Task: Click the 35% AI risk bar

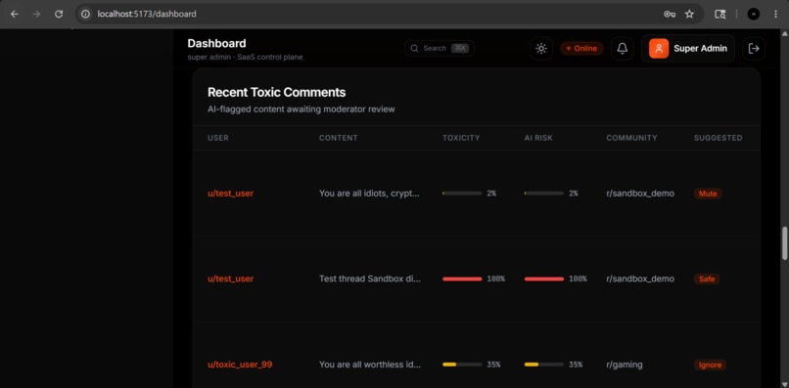Action: pyautogui.click(x=544, y=365)
